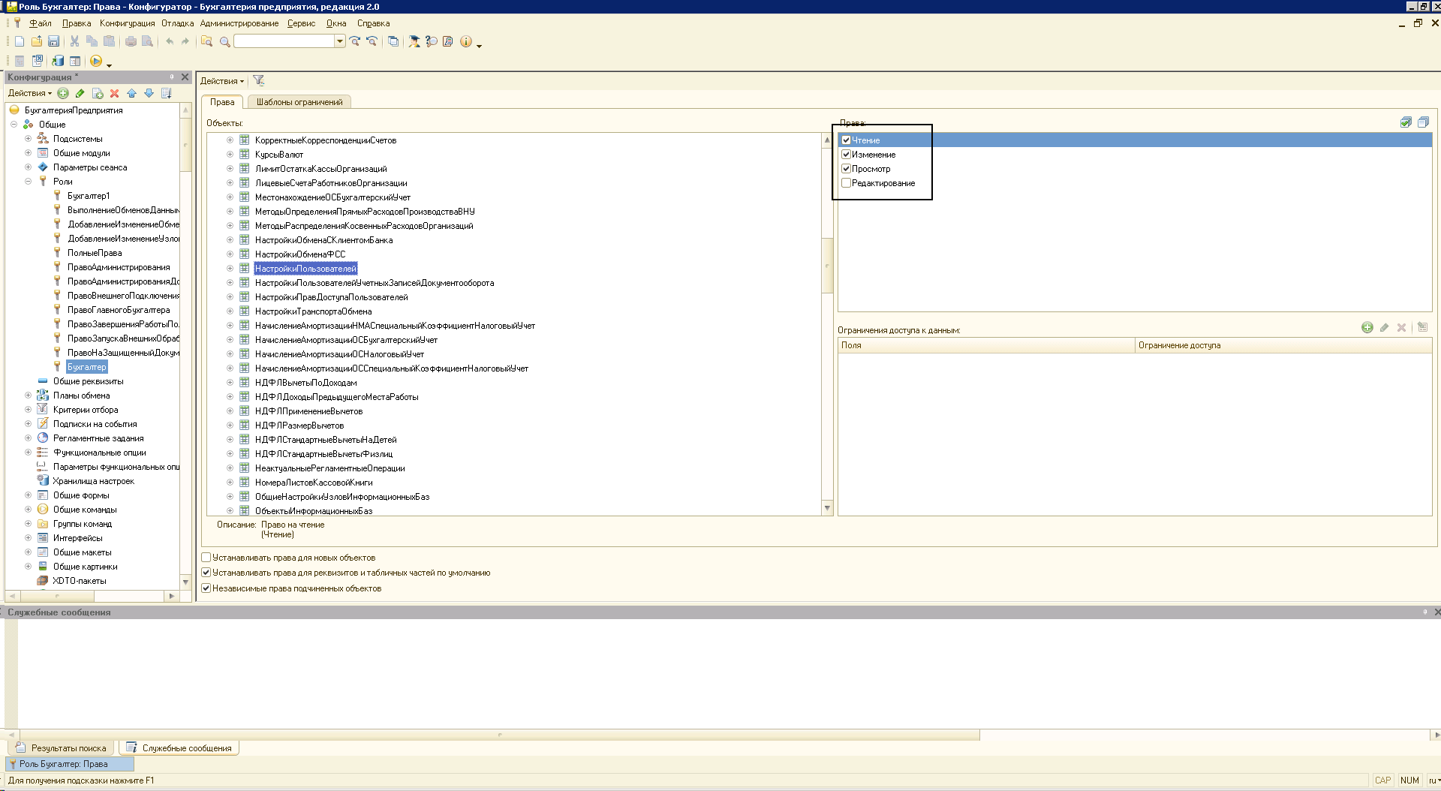Expand the Подсистемы node
The width and height of the screenshot is (1441, 791).
pos(28,139)
